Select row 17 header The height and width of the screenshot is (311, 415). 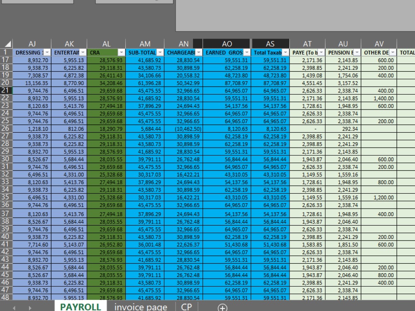coord(6,60)
